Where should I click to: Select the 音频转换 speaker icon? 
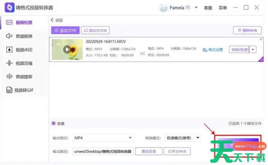[9, 36]
